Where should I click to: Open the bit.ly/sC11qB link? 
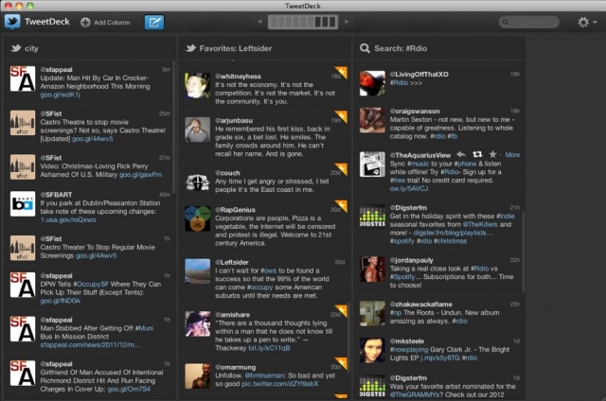[269, 348]
